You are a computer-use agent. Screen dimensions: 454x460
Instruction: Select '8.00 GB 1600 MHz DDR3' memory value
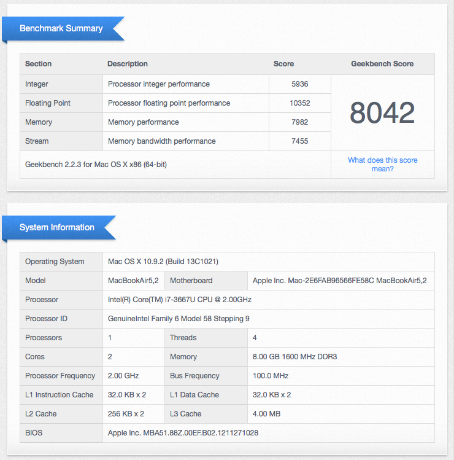[294, 357]
